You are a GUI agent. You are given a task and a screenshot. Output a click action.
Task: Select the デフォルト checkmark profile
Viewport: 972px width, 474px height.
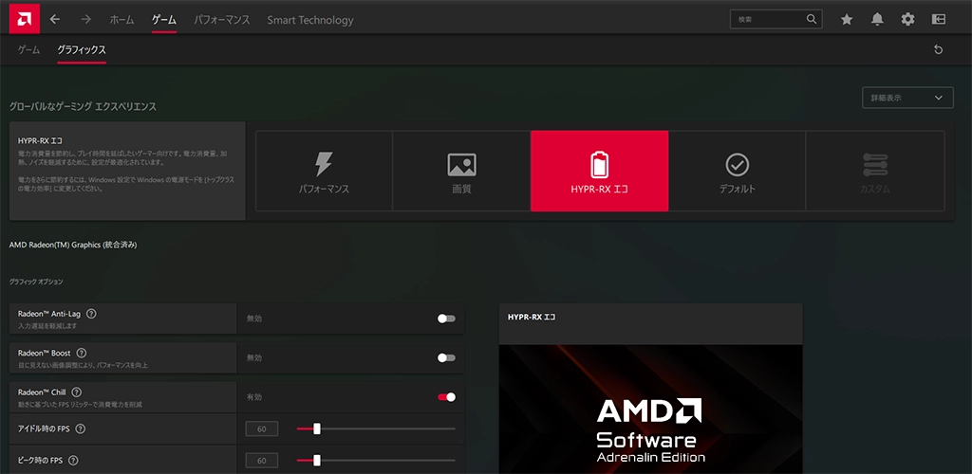[x=737, y=171]
